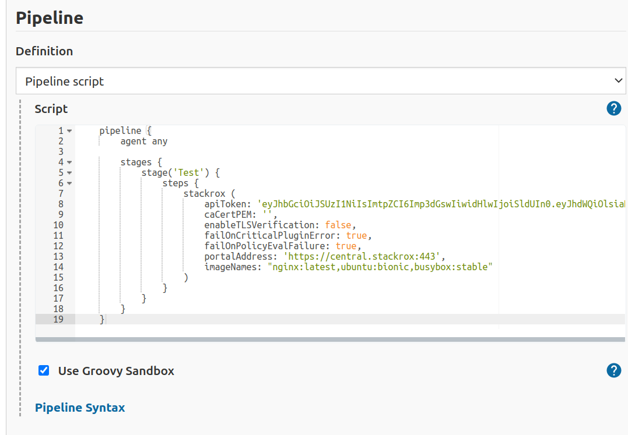Follow the Pipeline Syntax link
The height and width of the screenshot is (435, 628).
(80, 407)
